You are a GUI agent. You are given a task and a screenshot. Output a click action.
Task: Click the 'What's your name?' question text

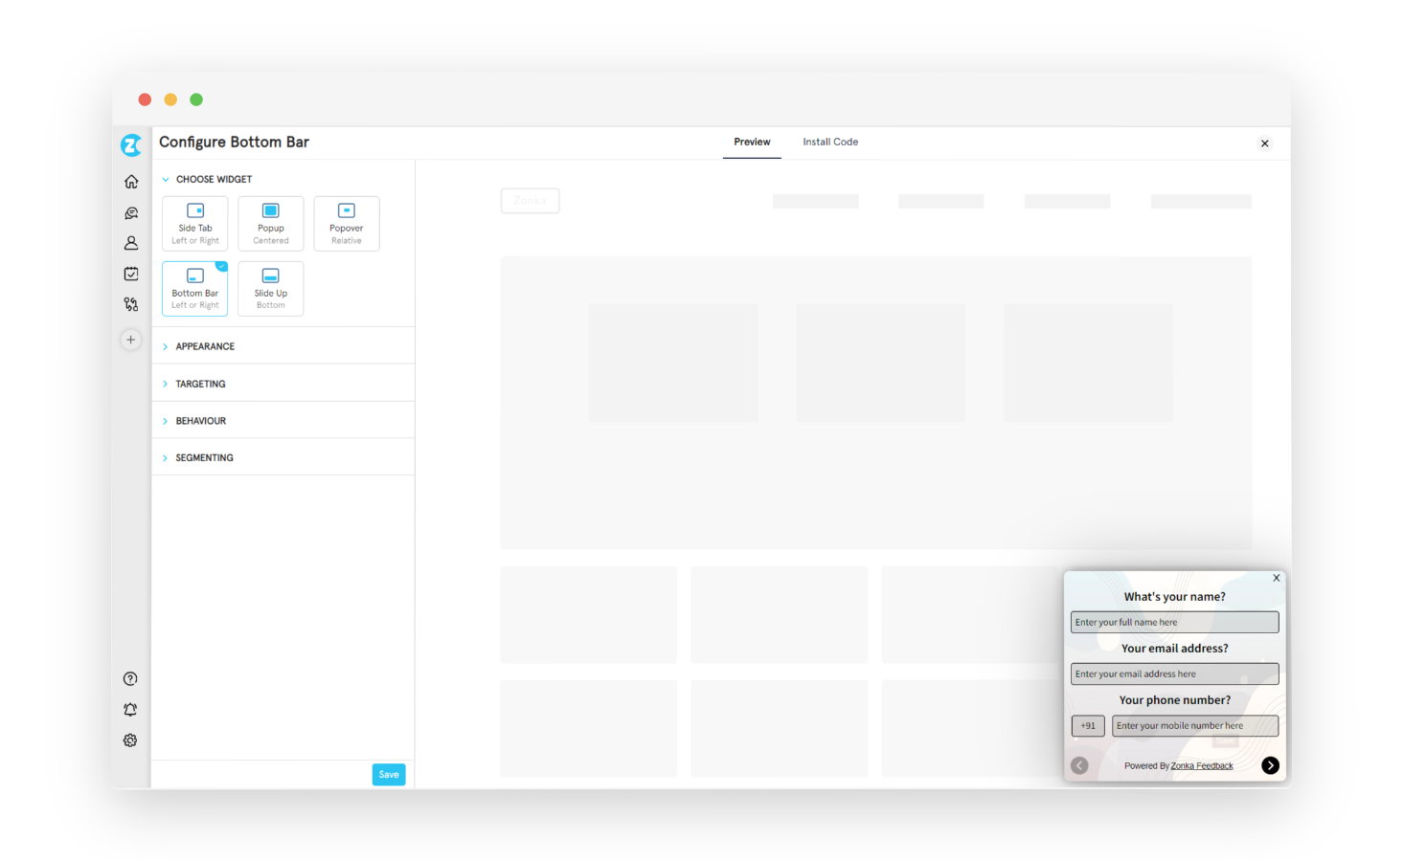click(1174, 597)
